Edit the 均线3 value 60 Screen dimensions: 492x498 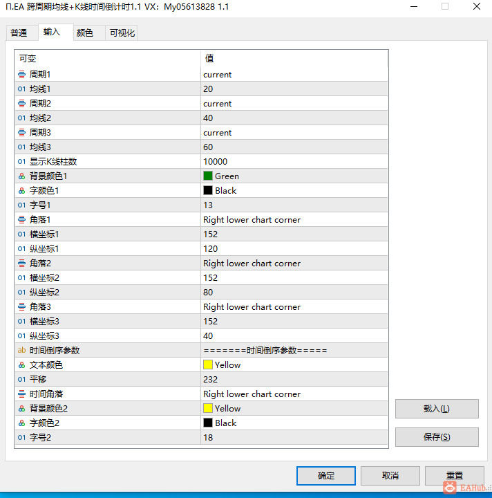(294, 147)
